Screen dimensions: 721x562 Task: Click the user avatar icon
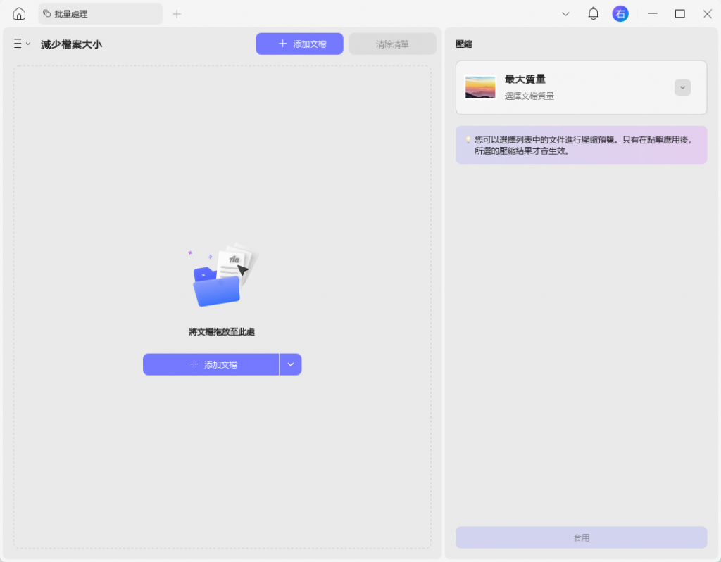620,13
